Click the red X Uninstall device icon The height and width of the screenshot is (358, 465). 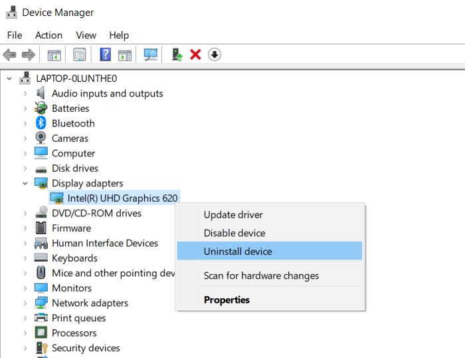[x=195, y=55]
